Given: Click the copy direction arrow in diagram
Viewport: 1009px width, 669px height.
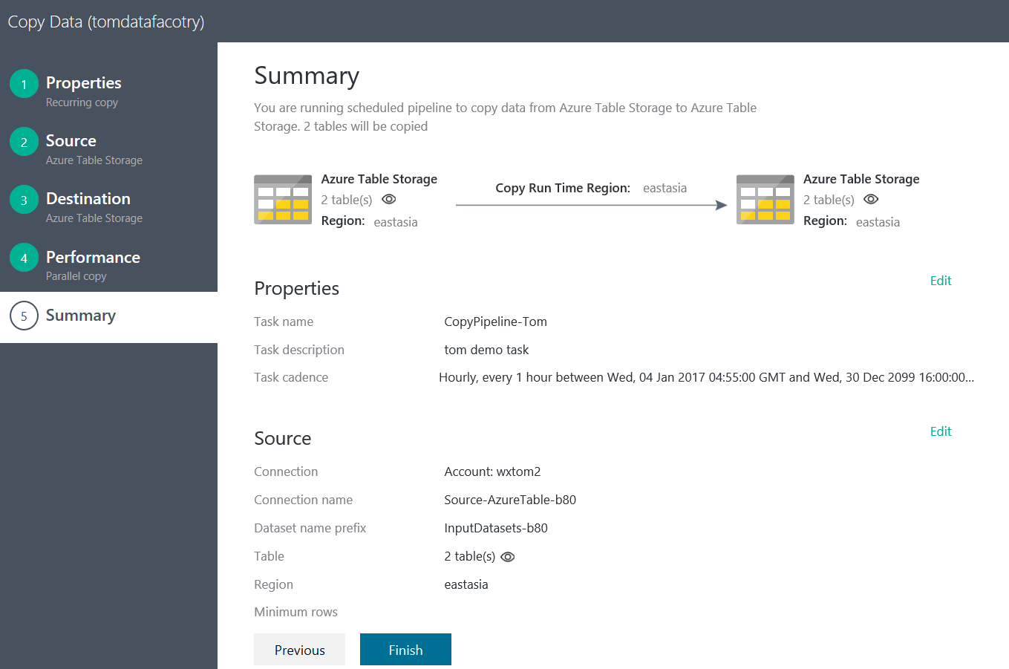Looking at the screenshot, I should (x=591, y=205).
